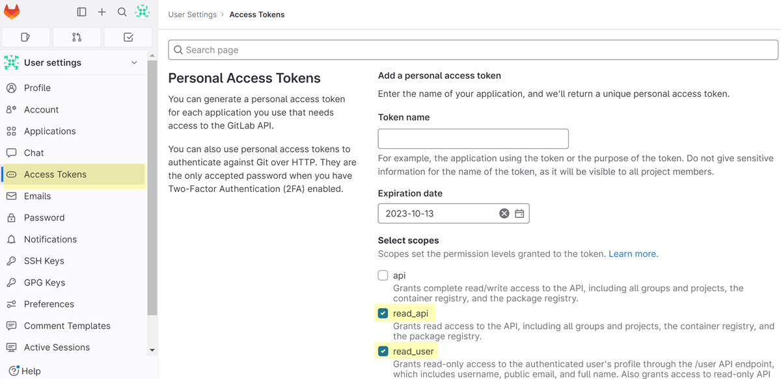Open user avatar menu in top bar
Viewport: 781px width, 379px height.
142,12
